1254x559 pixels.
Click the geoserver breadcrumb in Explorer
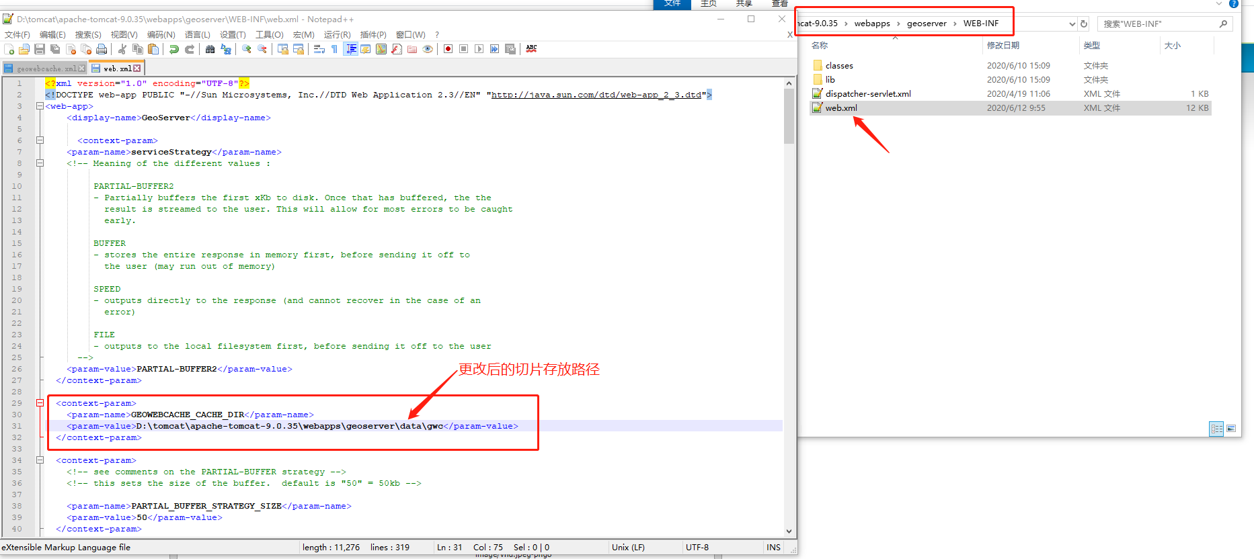[x=927, y=24]
